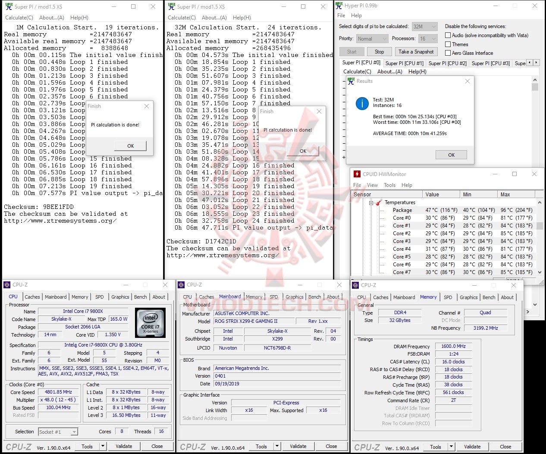This screenshot has width=546, height=454.
Task: Click the Checksum 9BEE1FDD line
Action: point(39,207)
